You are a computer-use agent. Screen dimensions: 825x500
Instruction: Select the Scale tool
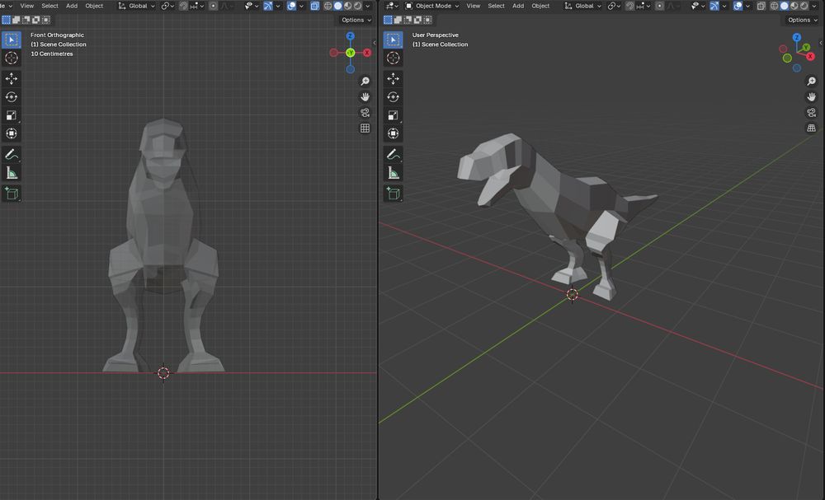[12, 114]
